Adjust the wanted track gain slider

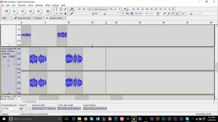point(8,61)
